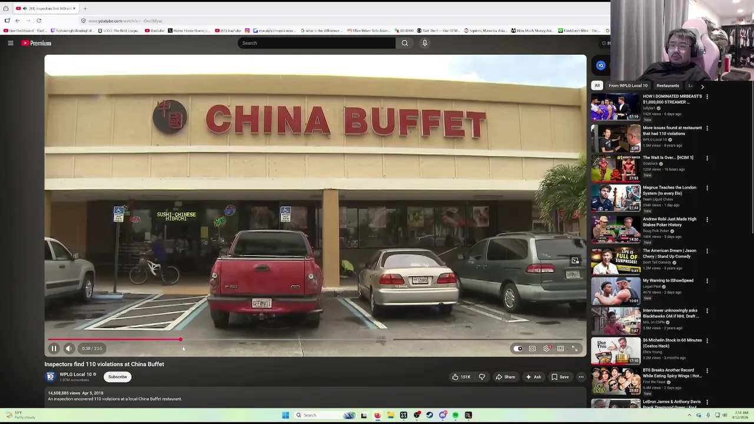Image resolution: width=754 pixels, height=424 pixels.
Task: Open Magnus Teaches the London System title
Action: point(669,190)
